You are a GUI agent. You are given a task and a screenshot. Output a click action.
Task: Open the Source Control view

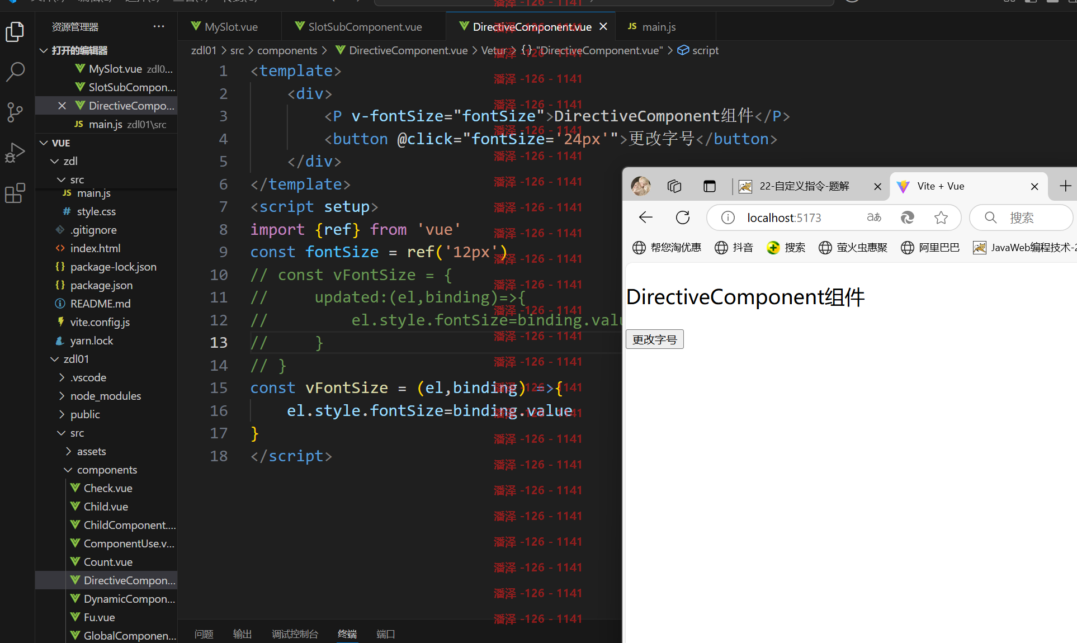click(15, 112)
